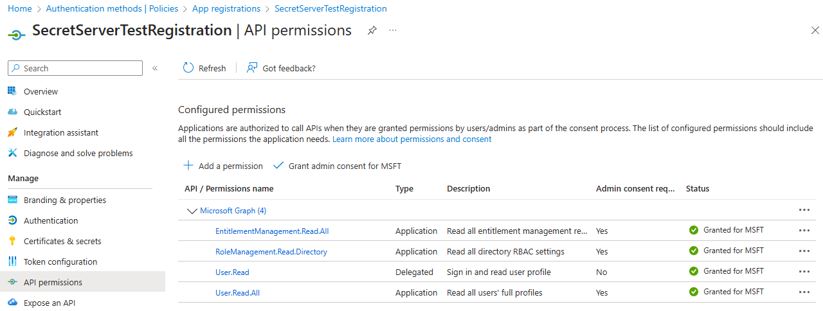The image size is (823, 311).
Task: Click the Got feedback icon
Action: [x=252, y=68]
